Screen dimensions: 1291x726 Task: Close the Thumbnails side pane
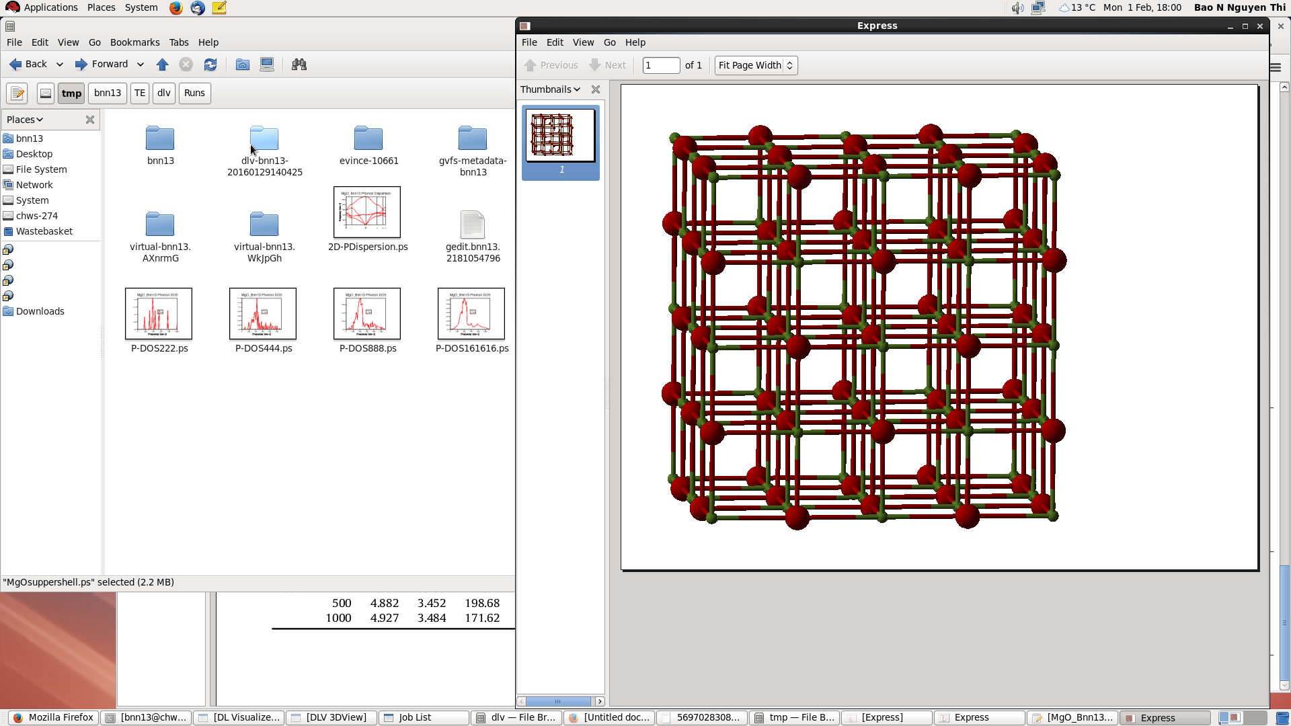596,89
